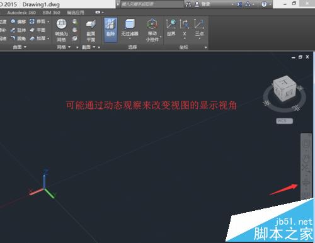The width and height of the screenshot is (315, 243).
Task: Switch to the BIM 360 ribbon tab
Action: (x=51, y=13)
